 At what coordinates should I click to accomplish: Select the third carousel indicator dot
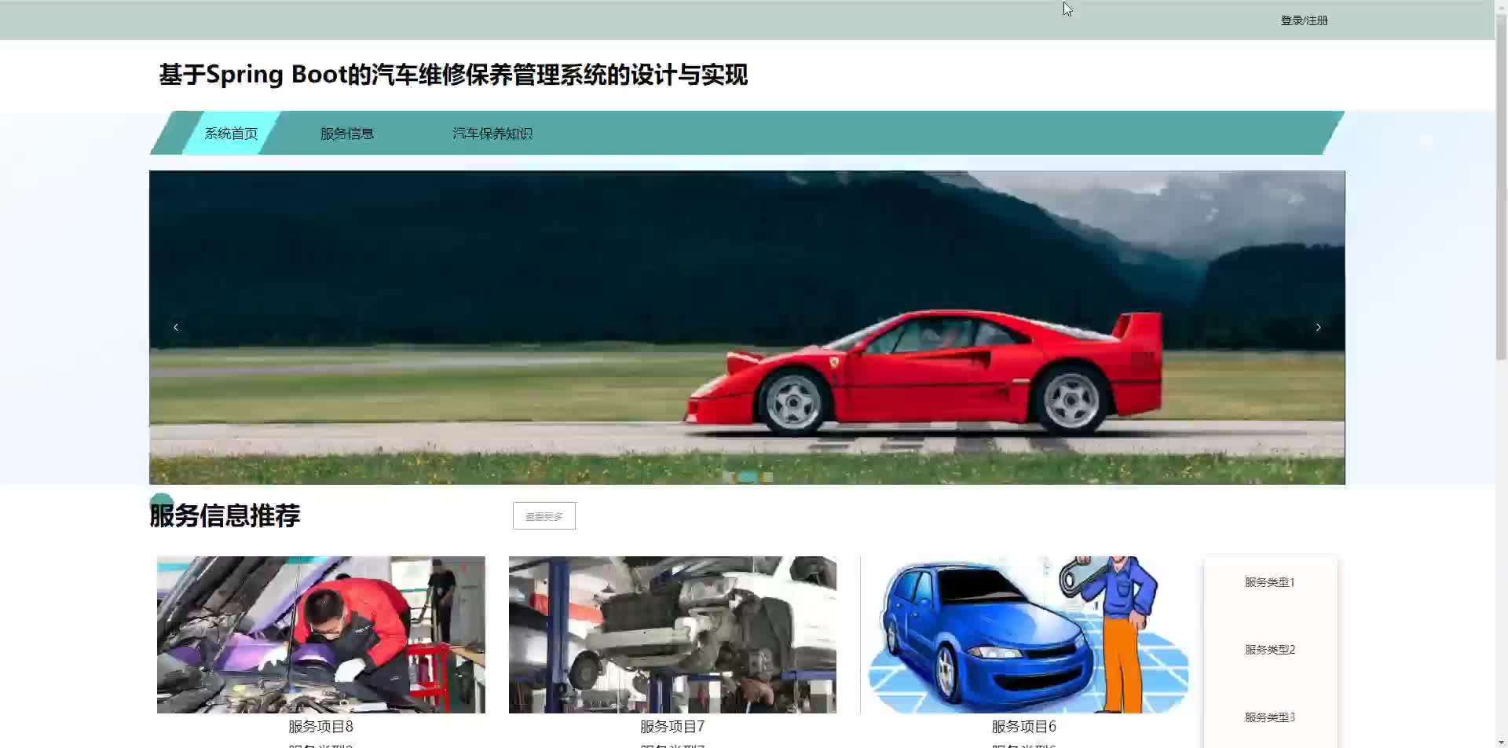point(767,477)
